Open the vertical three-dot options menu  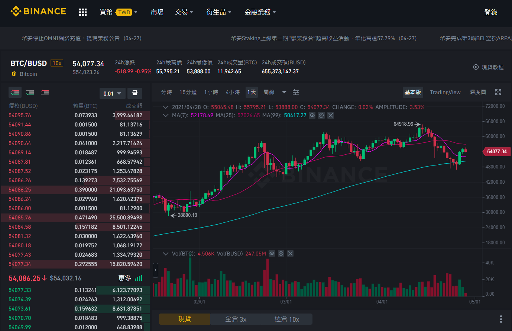(x=501, y=319)
